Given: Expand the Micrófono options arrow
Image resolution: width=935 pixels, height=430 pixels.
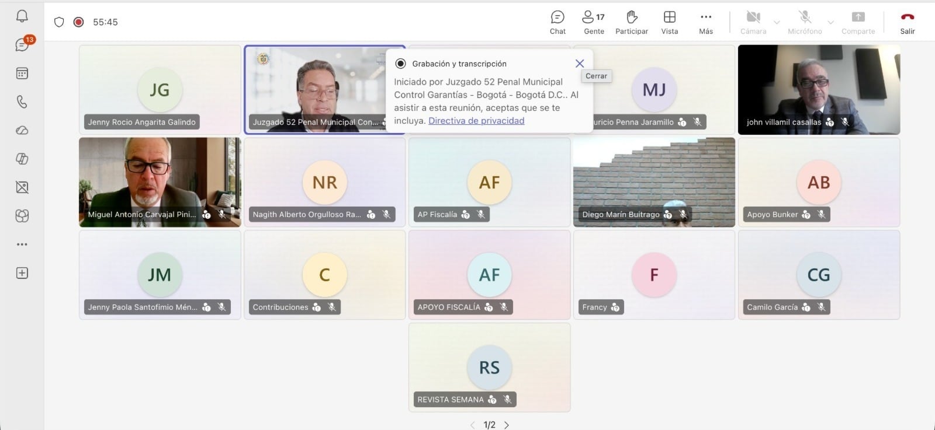Looking at the screenshot, I should [830, 23].
